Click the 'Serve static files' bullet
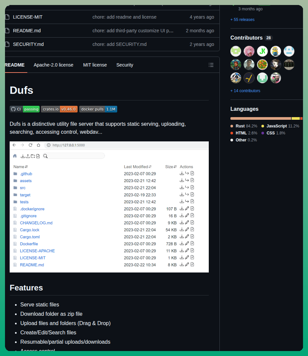This screenshot has width=308, height=356. coord(40,304)
